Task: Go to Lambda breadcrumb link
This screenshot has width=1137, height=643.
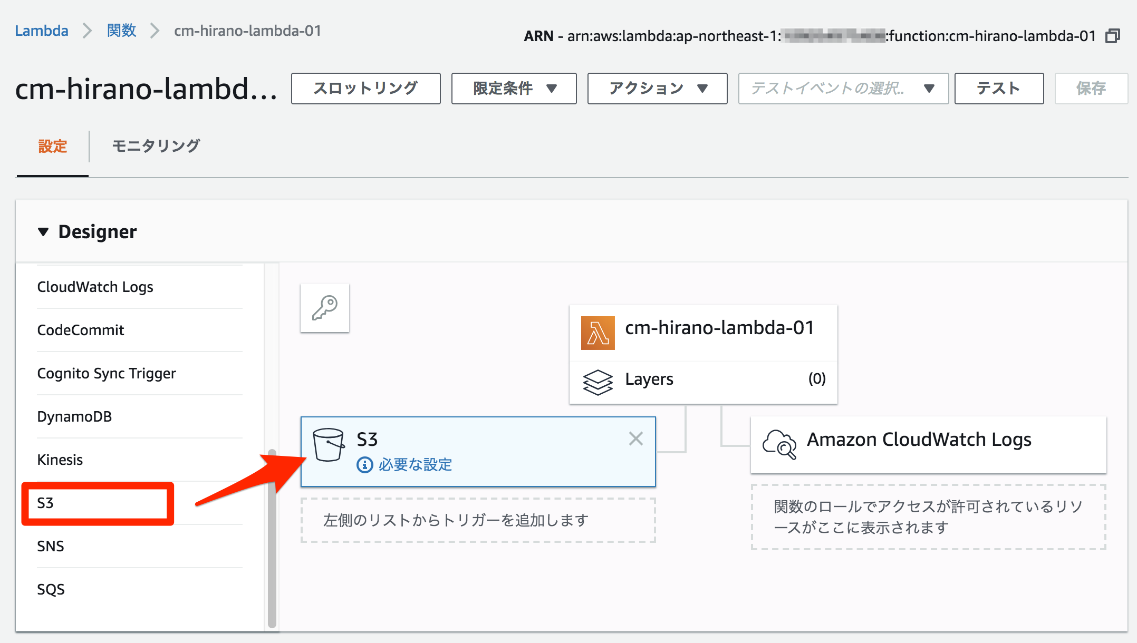Action: pos(42,31)
